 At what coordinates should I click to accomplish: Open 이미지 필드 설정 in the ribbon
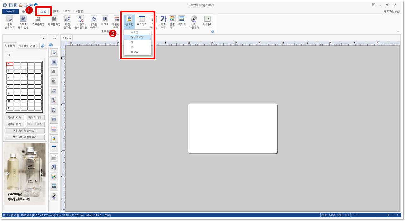point(23,22)
